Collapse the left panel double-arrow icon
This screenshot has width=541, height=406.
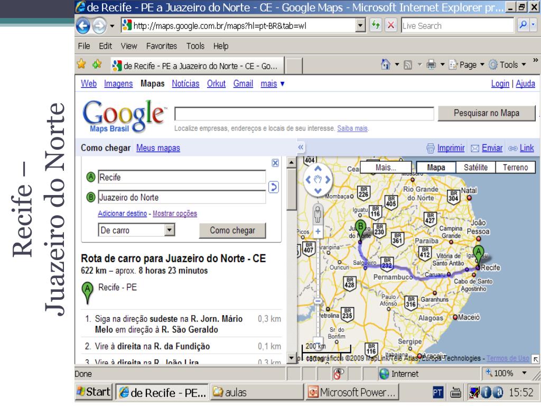301,147
